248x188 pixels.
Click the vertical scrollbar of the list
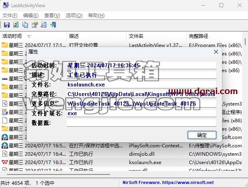pos(245,41)
